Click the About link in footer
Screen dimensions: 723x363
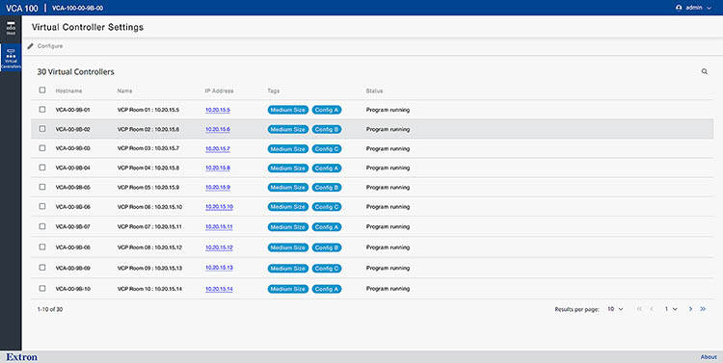click(709, 357)
